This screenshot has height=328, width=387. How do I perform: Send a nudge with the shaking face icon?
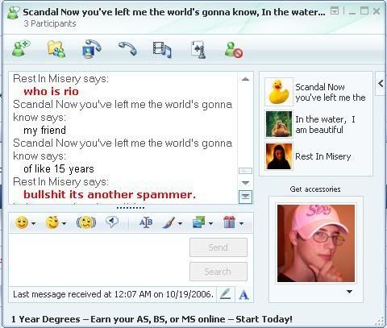pyautogui.click(x=86, y=222)
